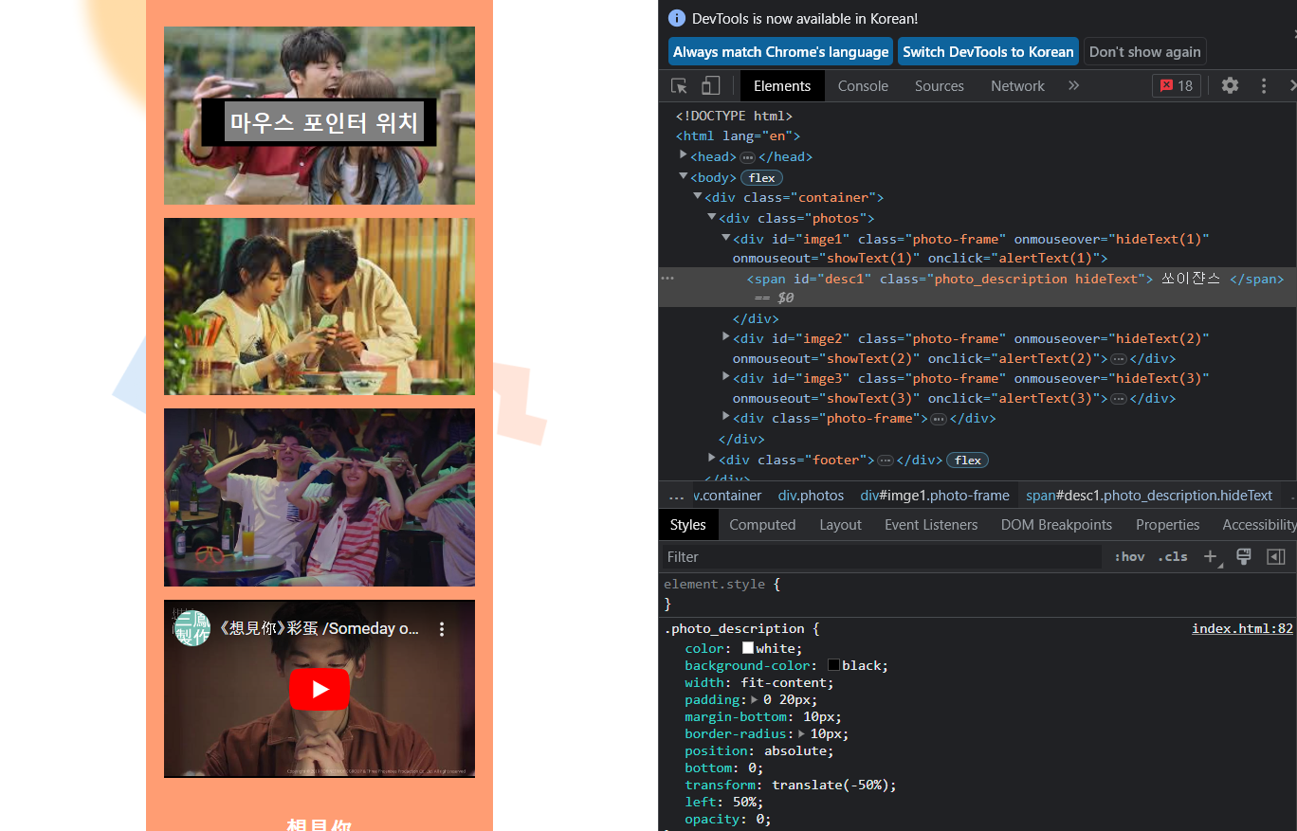Toggle the .cls element classes panel
This screenshot has height=831, width=1297.
coord(1173,557)
